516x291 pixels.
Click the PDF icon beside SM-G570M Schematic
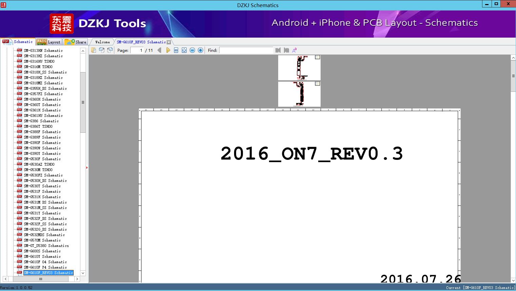coord(19,240)
